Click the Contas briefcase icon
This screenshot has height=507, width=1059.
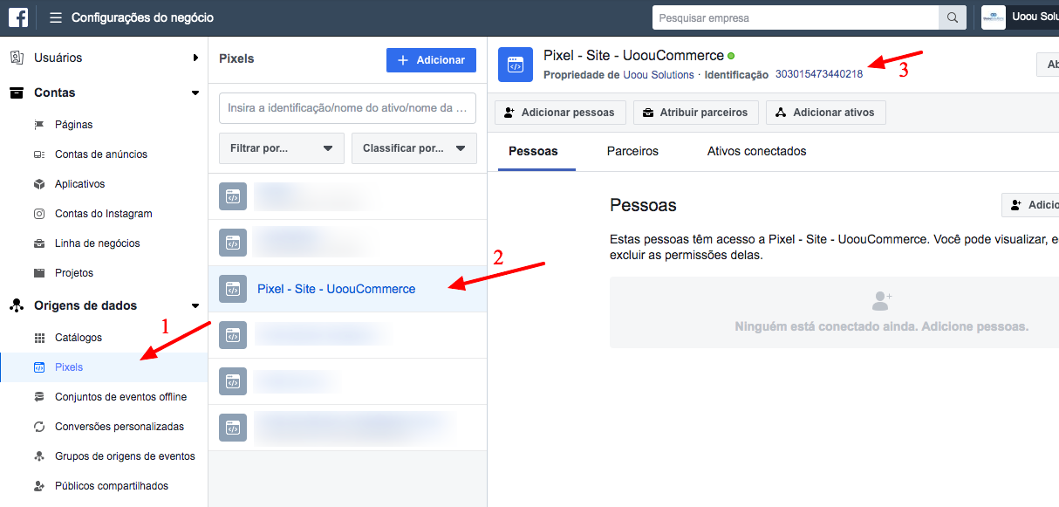[x=17, y=92]
